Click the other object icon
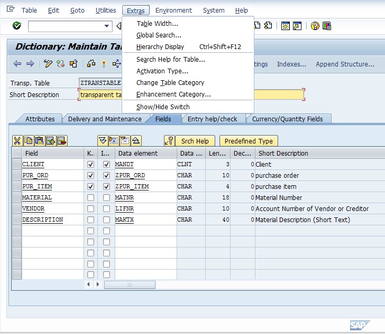385x334 pixels. coord(74,64)
